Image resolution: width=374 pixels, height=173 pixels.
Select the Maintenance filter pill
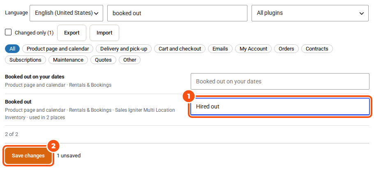click(68, 60)
